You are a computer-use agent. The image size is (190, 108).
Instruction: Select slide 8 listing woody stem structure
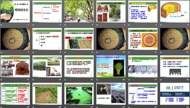(47, 39)
